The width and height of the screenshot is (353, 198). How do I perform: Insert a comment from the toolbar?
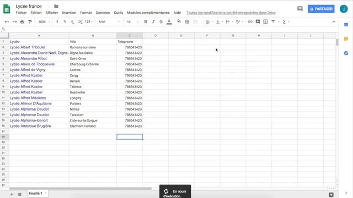pyautogui.click(x=258, y=22)
